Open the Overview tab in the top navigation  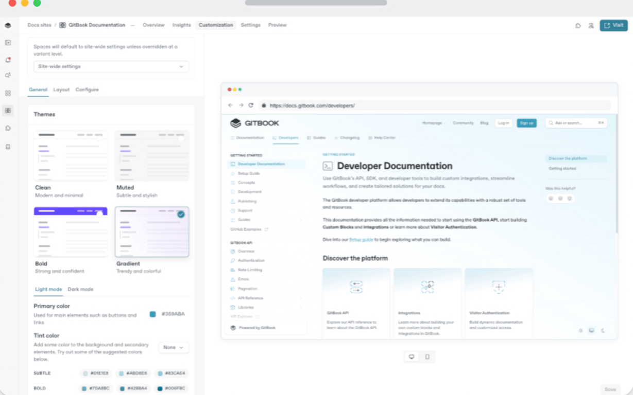(x=153, y=25)
